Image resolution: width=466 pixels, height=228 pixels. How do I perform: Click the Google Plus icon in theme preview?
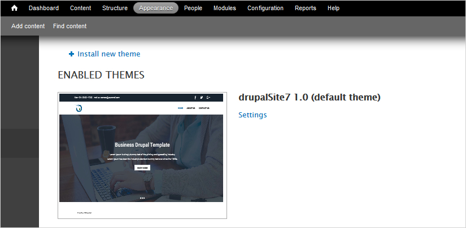pos(208,98)
